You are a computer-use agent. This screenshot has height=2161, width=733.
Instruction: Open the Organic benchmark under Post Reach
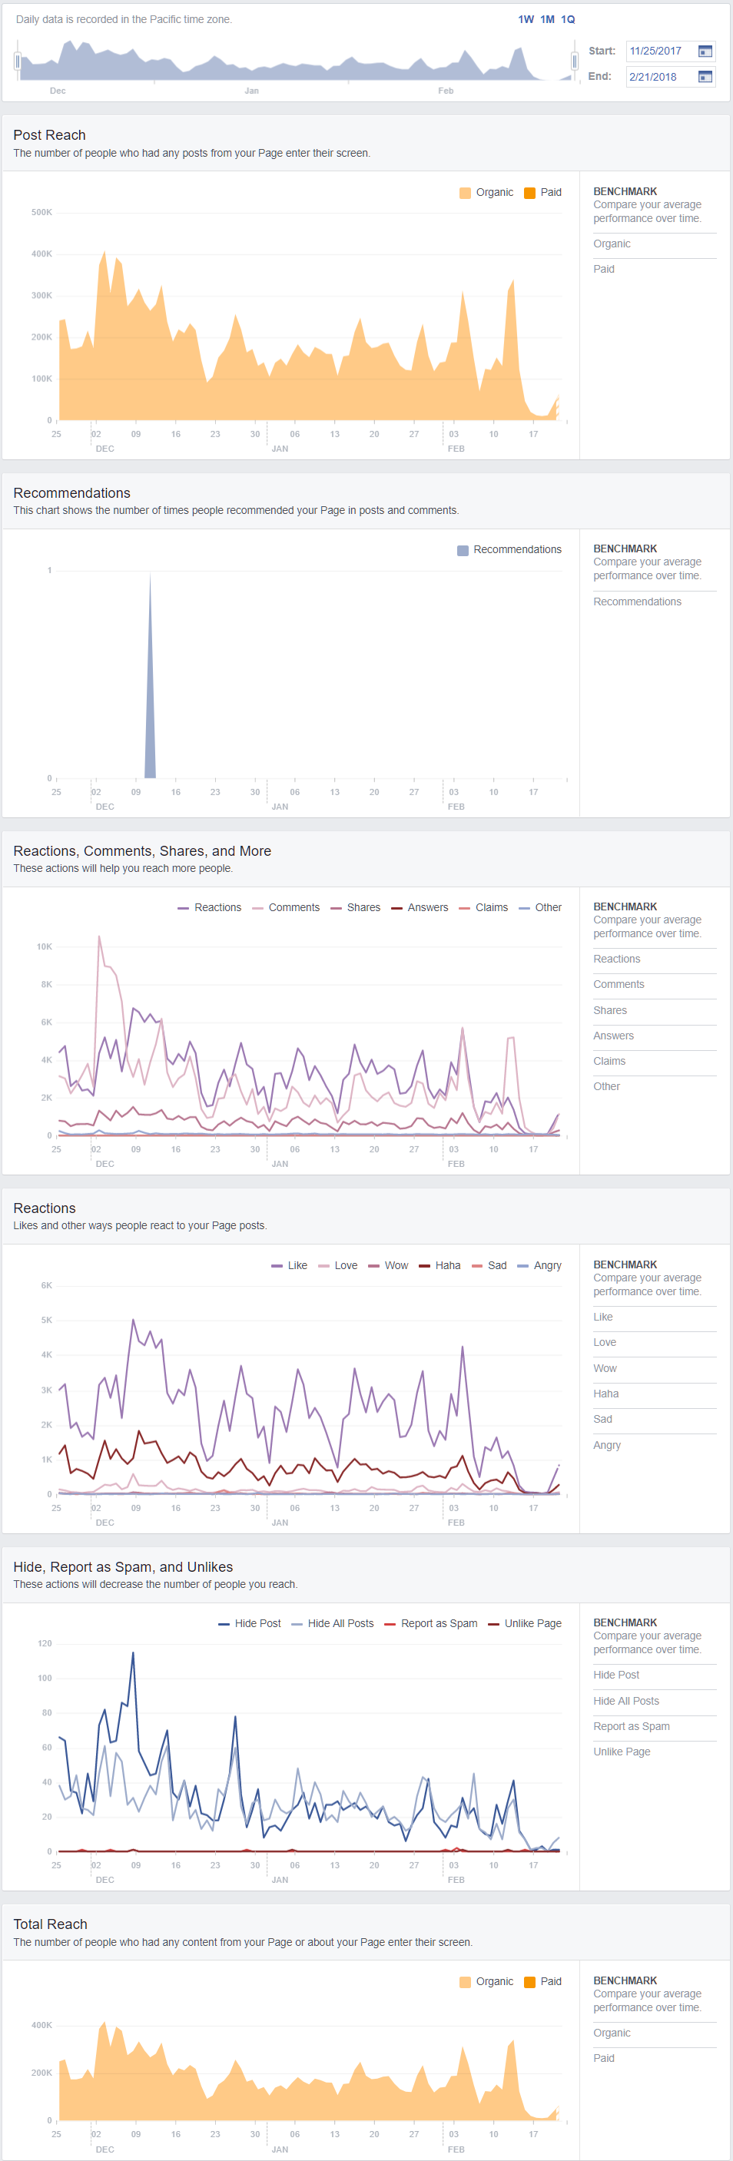coord(612,244)
